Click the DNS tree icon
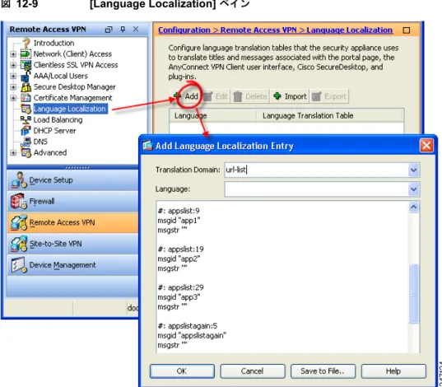 point(26,142)
